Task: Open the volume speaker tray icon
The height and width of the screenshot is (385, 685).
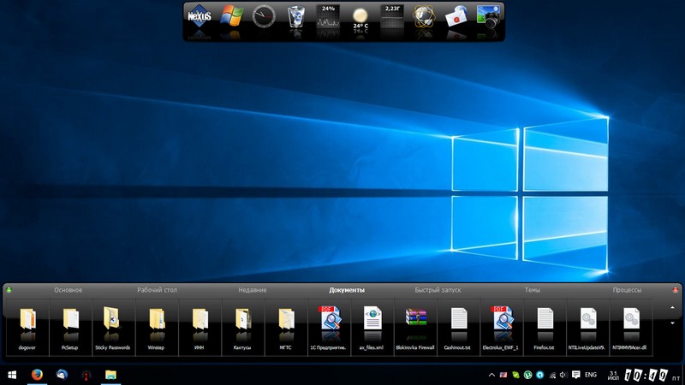Action: click(x=563, y=375)
